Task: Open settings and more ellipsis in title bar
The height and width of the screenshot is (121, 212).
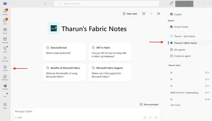Action: pyautogui.click(x=164, y=4)
